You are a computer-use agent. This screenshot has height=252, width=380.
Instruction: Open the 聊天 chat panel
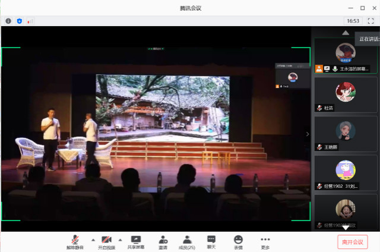211,242
